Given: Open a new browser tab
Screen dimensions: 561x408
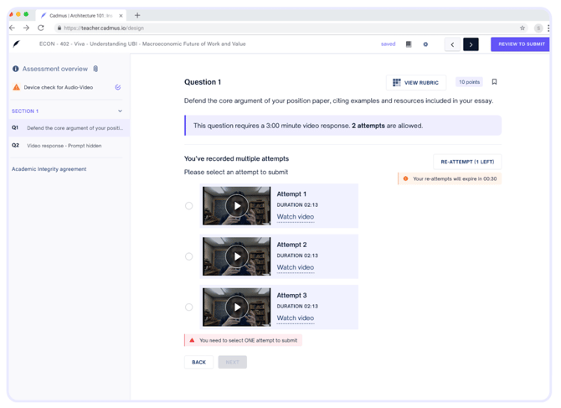Looking at the screenshot, I should tap(137, 15).
